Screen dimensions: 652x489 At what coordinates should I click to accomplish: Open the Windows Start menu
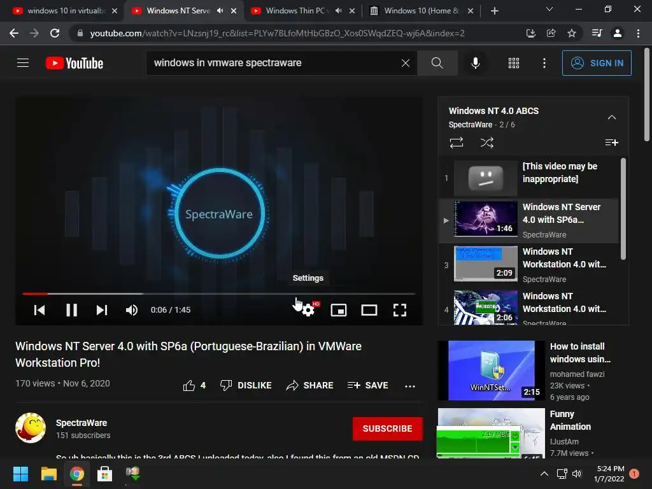point(20,474)
